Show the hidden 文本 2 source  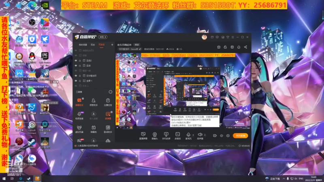(76, 86)
